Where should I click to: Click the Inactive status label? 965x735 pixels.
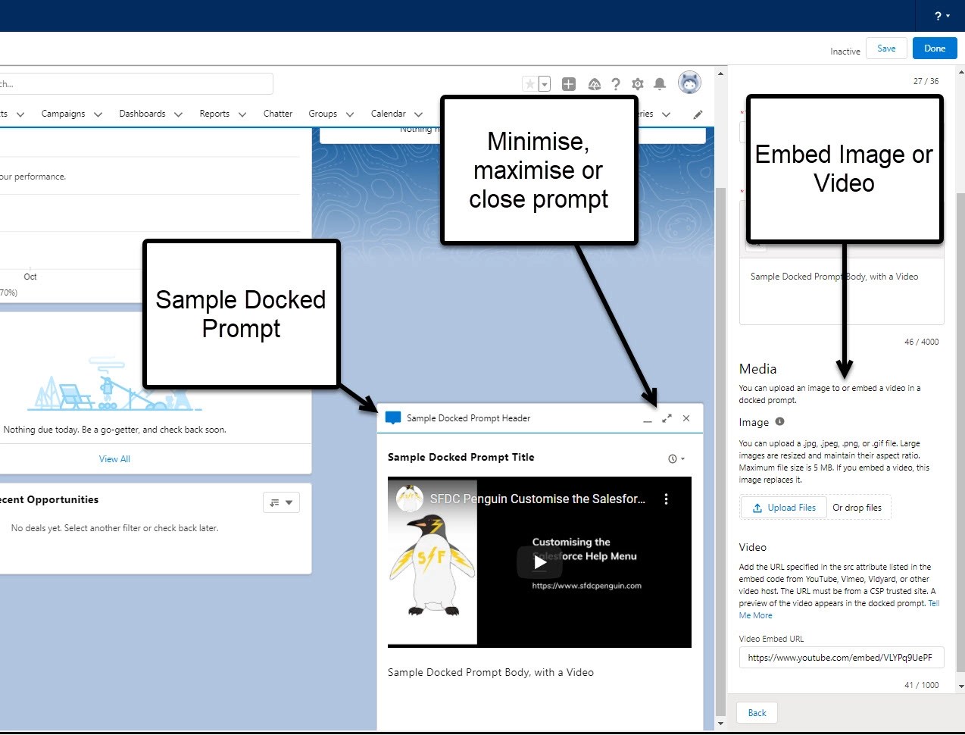pyautogui.click(x=845, y=52)
